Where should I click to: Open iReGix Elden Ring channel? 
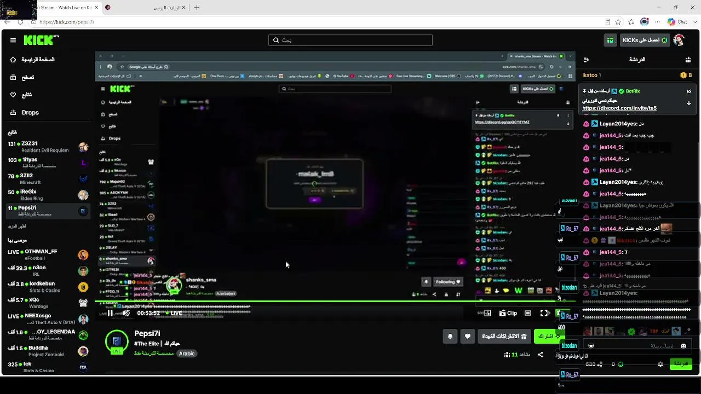(48, 195)
